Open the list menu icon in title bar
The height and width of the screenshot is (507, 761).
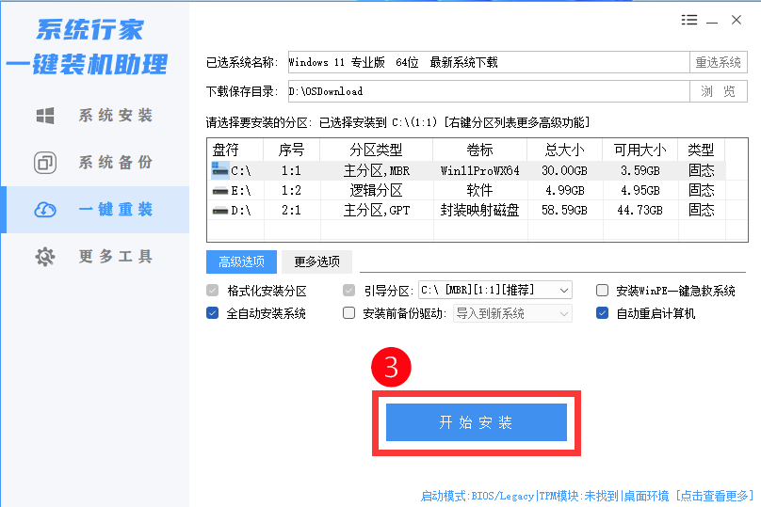pyautogui.click(x=689, y=20)
